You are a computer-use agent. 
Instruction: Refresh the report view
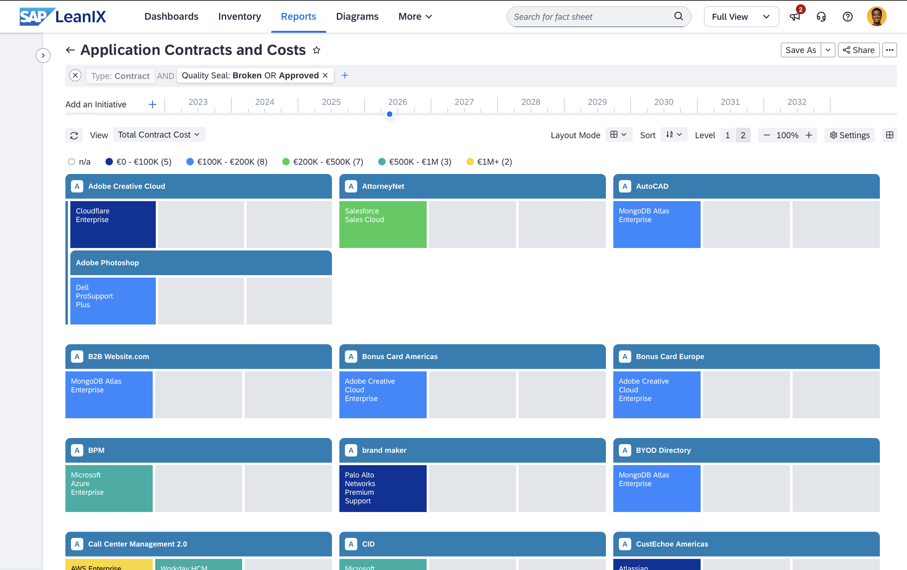(x=74, y=135)
